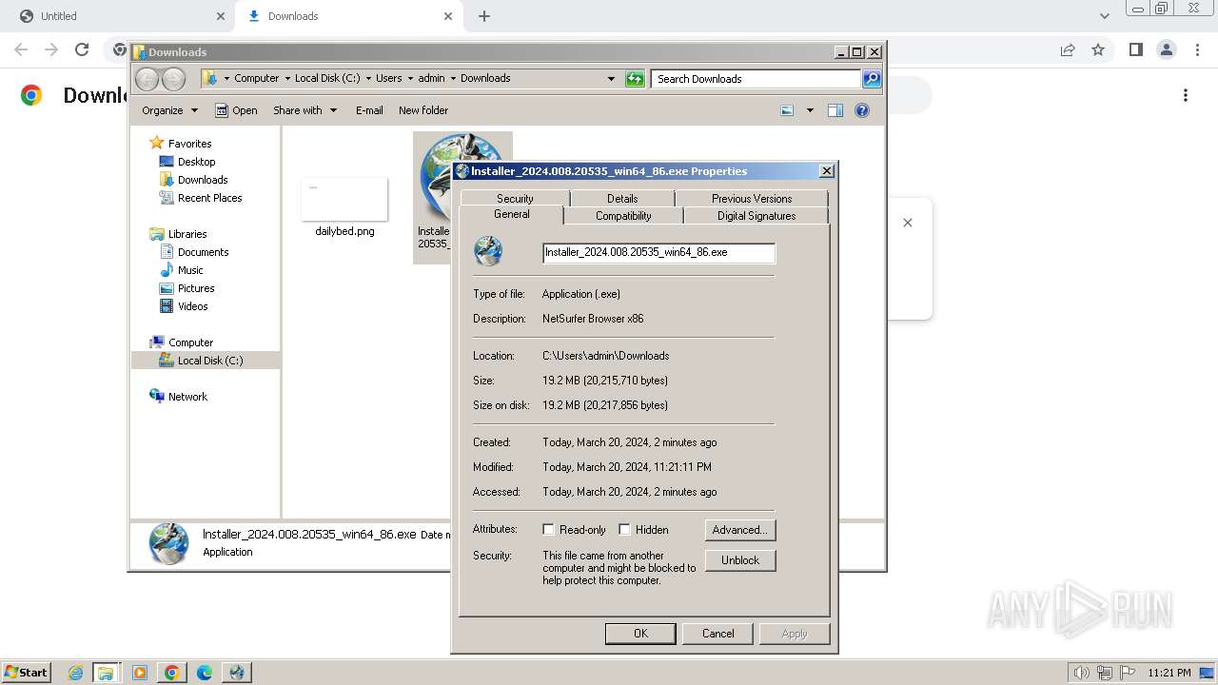The image size is (1218, 685).
Task: Open the Security tab in Properties
Action: 515,199
